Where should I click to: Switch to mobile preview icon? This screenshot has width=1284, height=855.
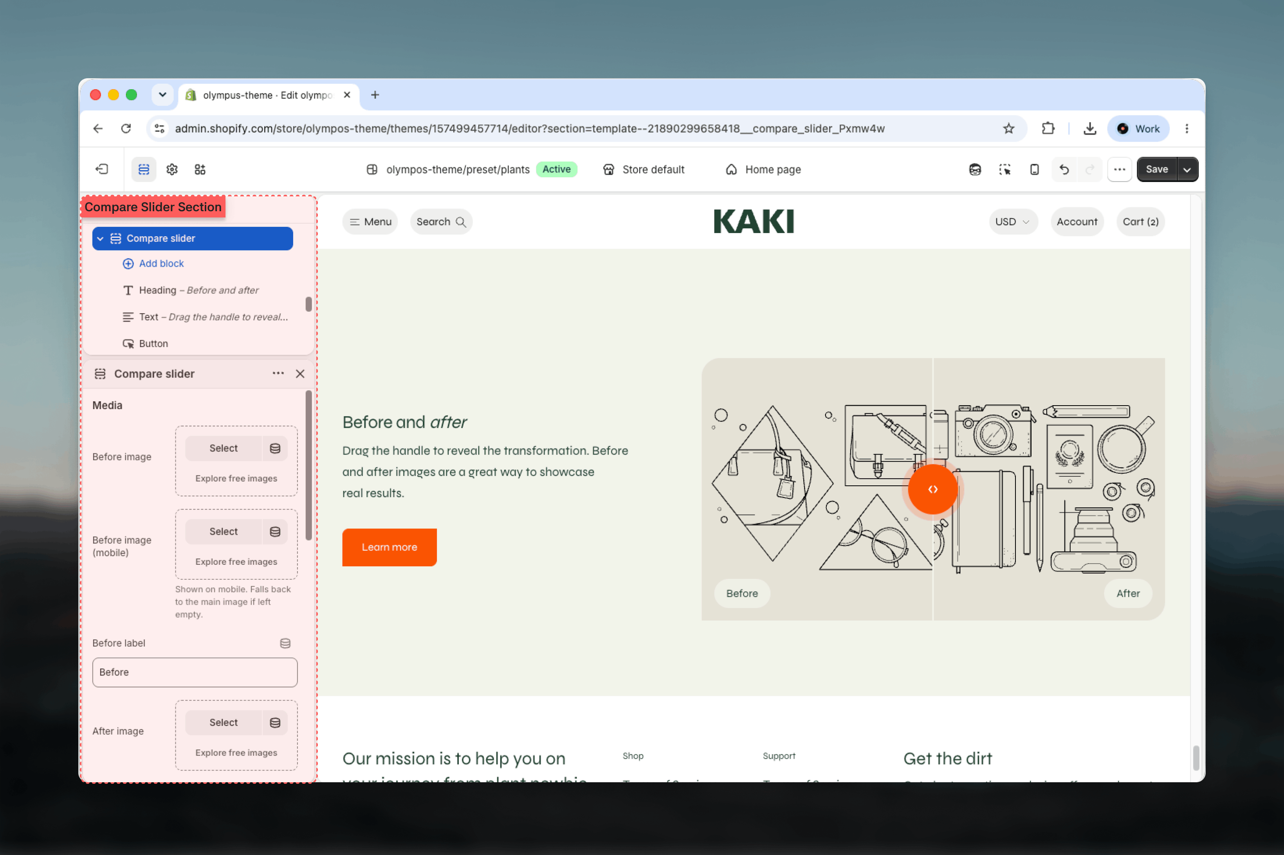click(x=1034, y=170)
